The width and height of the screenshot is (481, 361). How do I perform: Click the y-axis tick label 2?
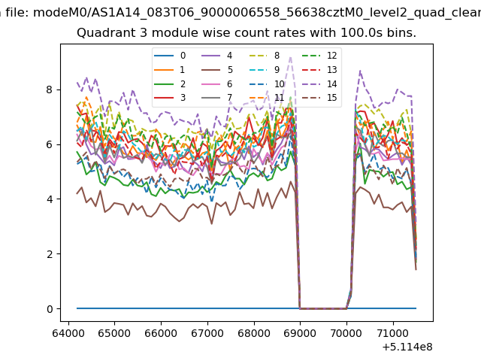coord(51,254)
